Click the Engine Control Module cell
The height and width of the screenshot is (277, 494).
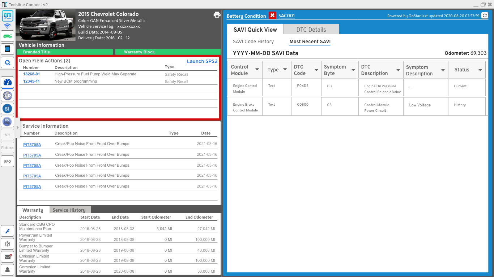[245, 88]
